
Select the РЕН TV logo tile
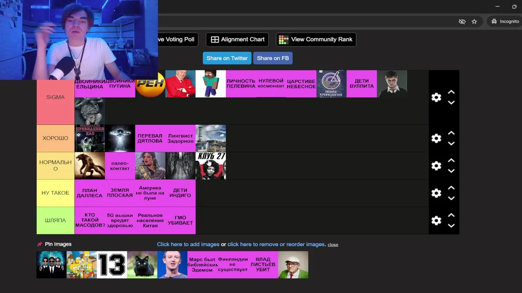point(150,84)
